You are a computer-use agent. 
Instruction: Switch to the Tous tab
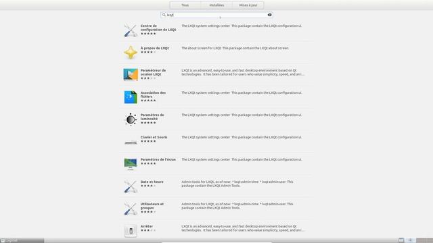[185, 5]
